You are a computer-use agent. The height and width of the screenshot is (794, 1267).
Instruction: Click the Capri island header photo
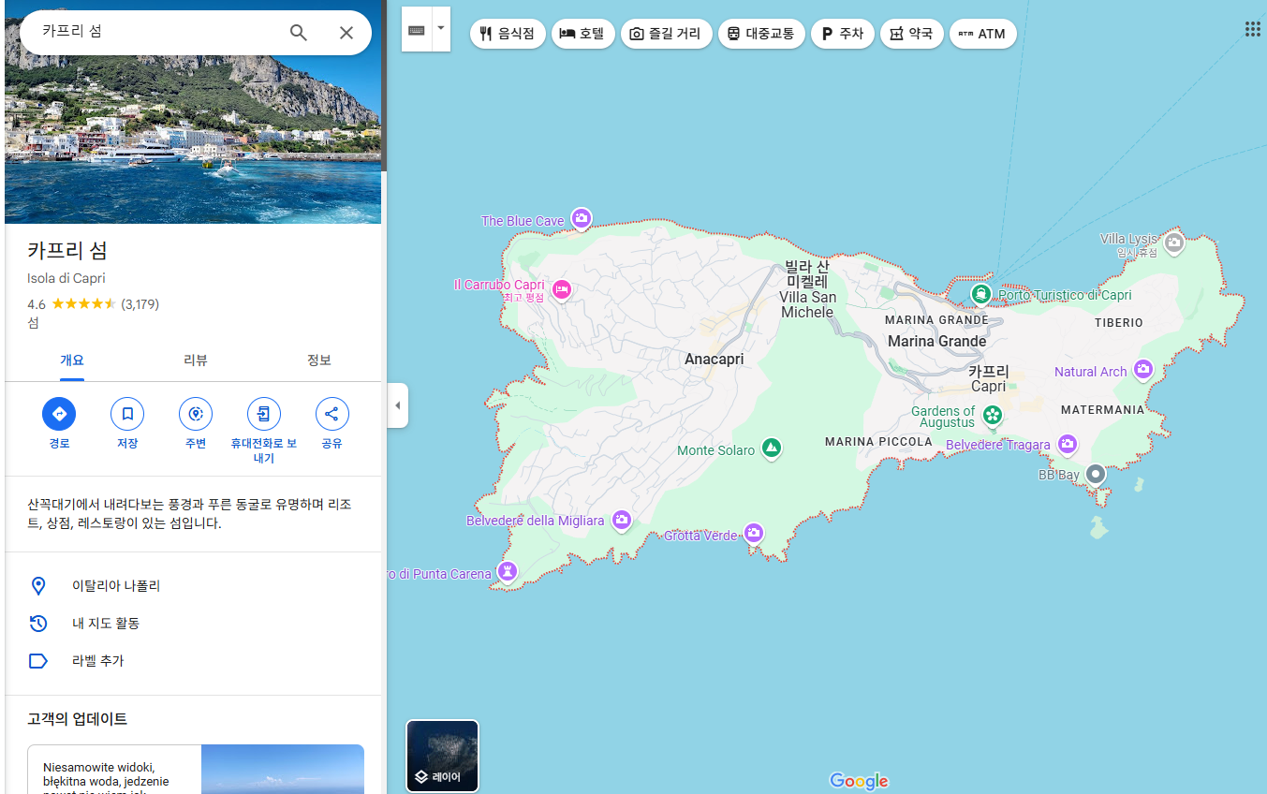(193, 139)
